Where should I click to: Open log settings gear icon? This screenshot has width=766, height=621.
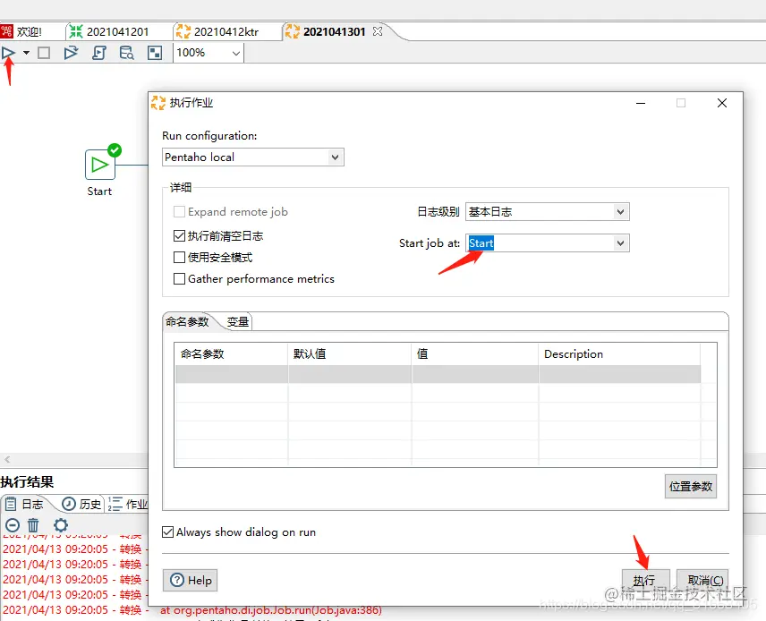pyautogui.click(x=61, y=526)
